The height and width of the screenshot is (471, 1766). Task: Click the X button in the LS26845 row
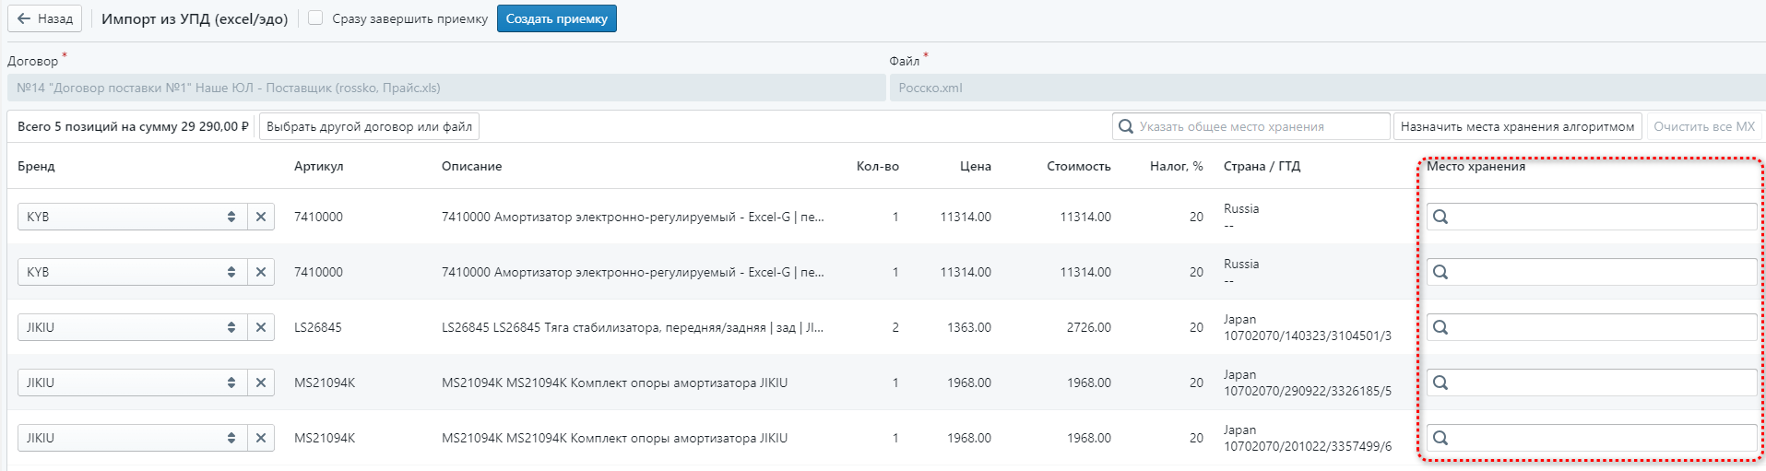point(261,327)
